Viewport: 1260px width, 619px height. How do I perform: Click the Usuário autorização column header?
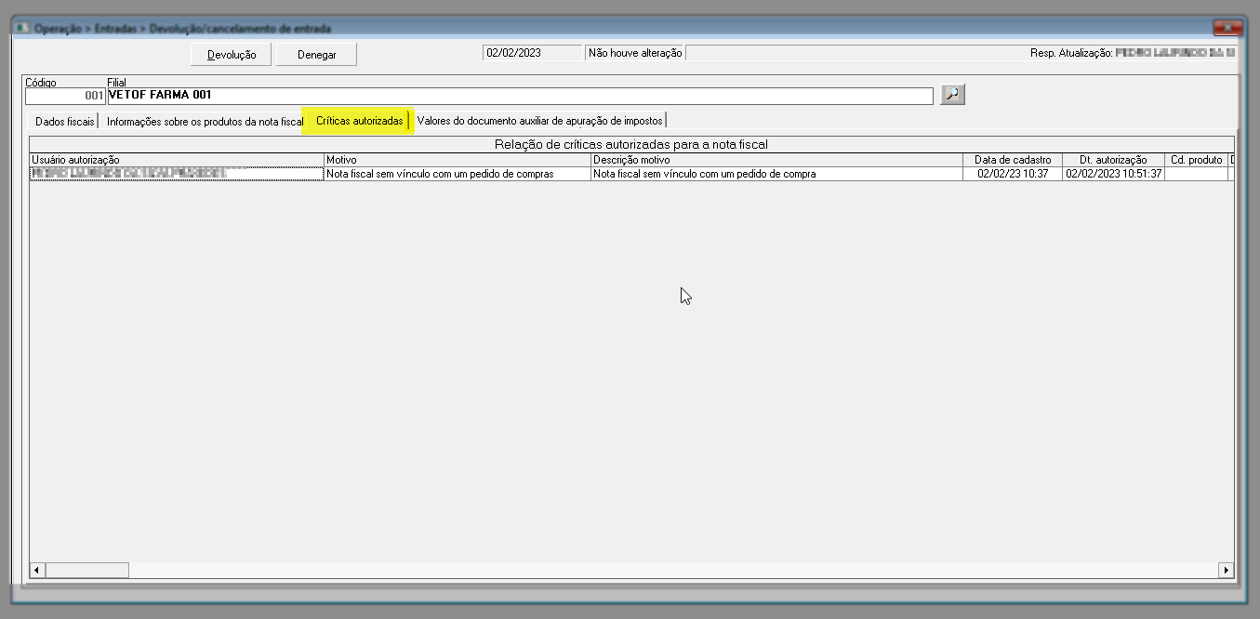point(177,160)
